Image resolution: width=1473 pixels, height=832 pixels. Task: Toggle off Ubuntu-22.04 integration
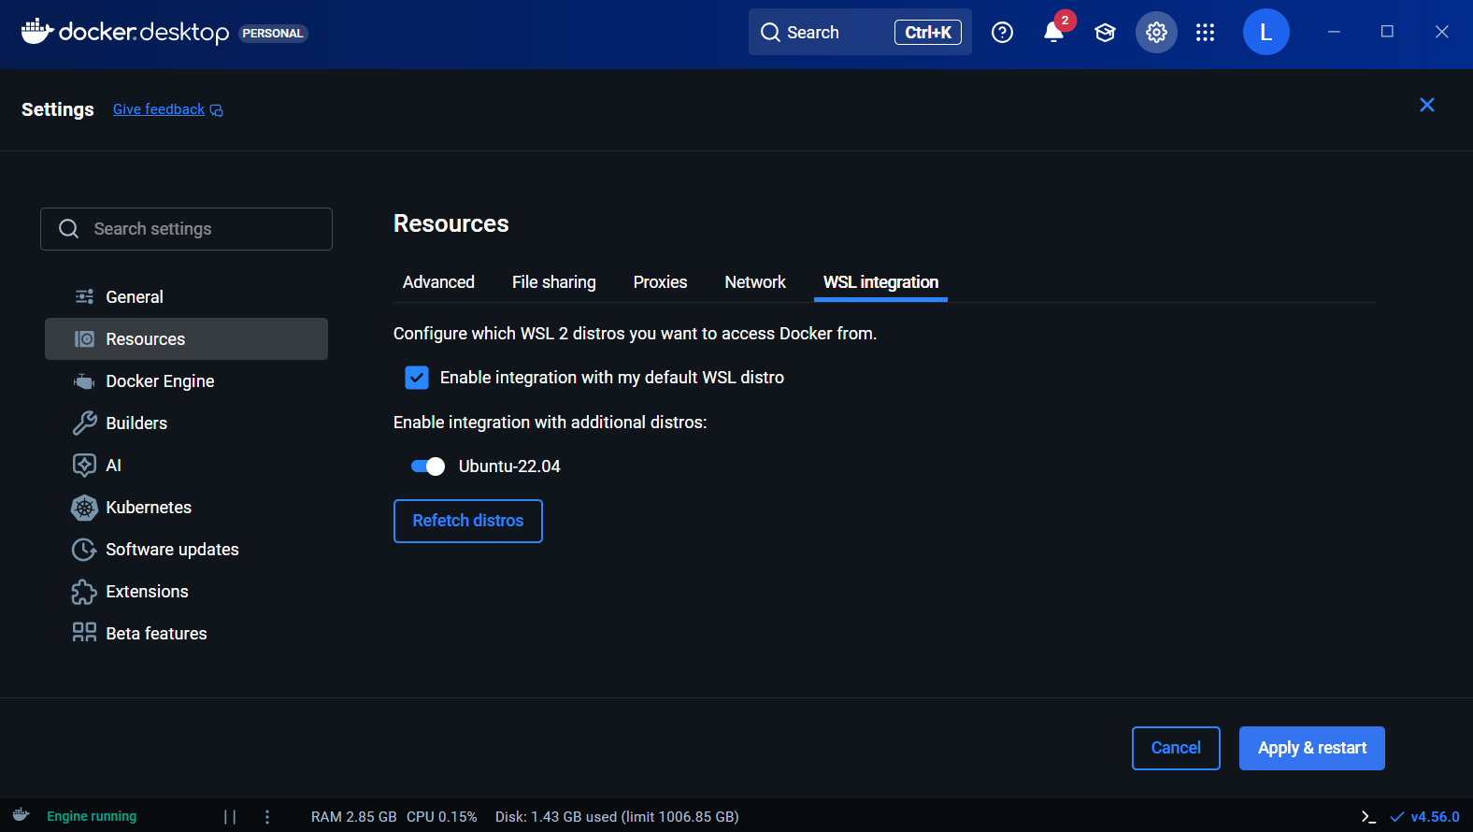428,466
